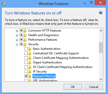Click the Basic Authentication folder icon
108x94 pixels.
click(30, 49)
